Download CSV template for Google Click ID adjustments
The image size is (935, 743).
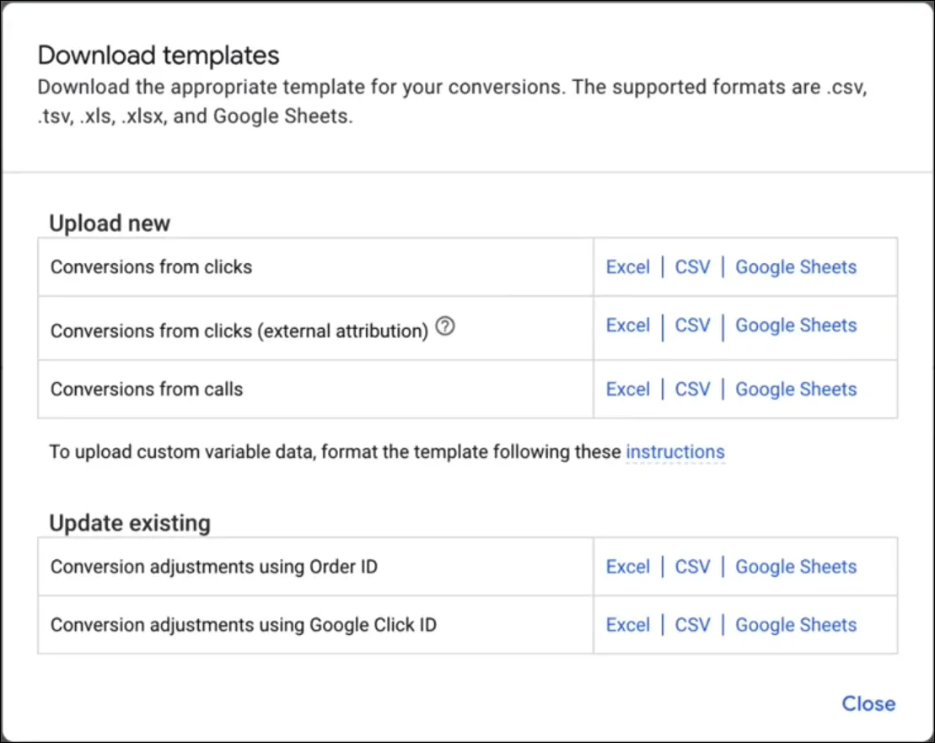click(692, 624)
